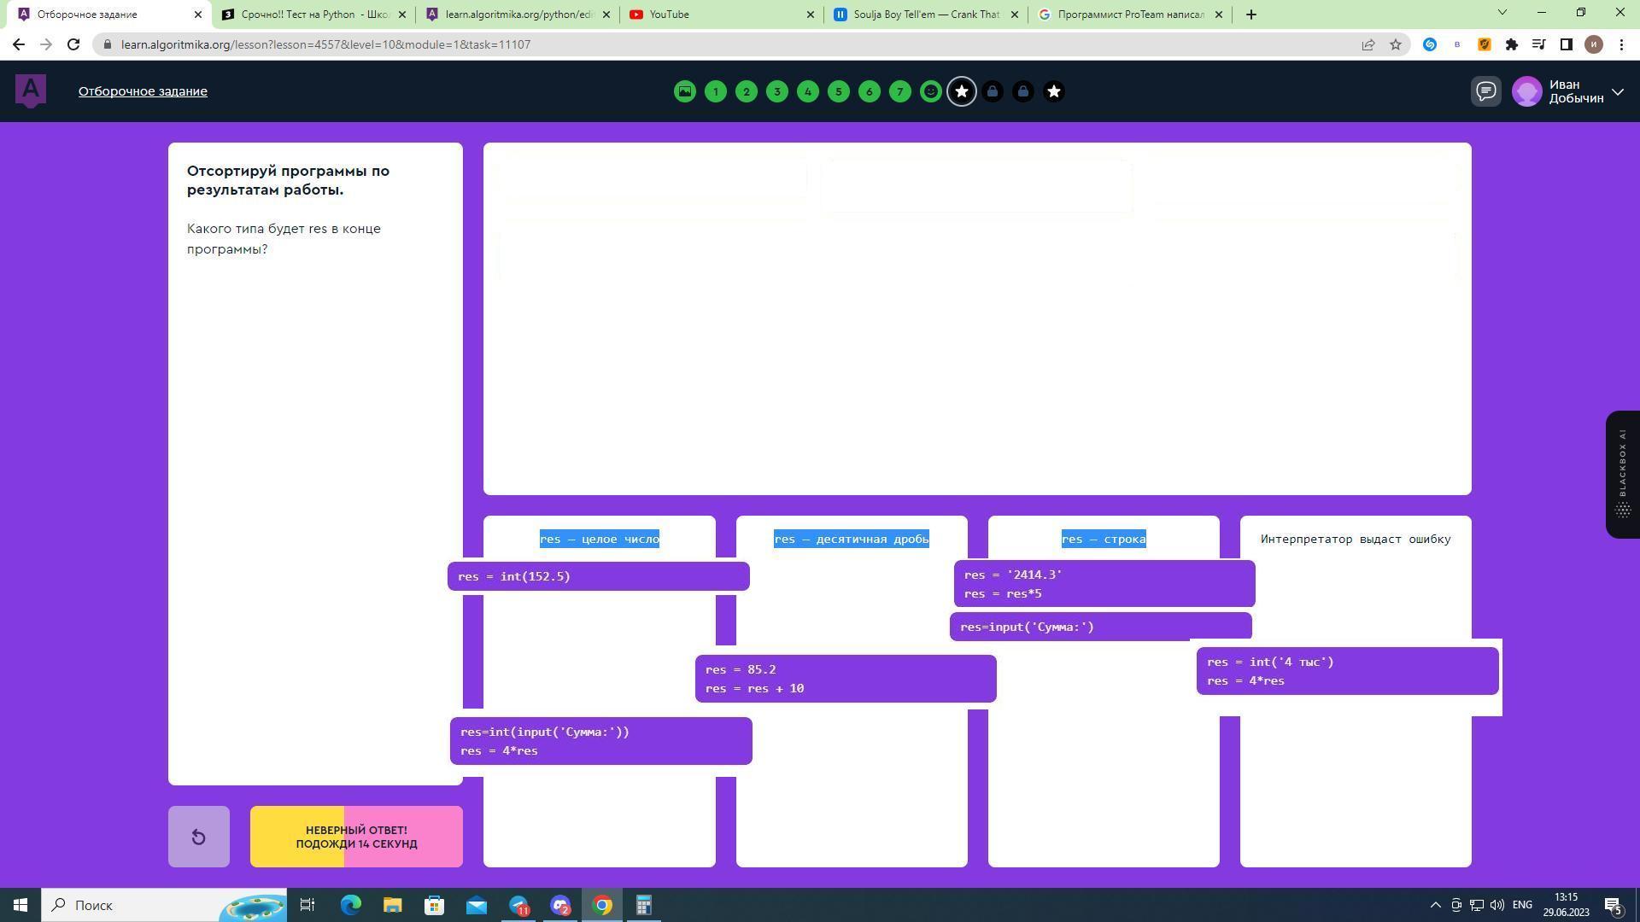Viewport: 1640px width, 922px height.
Task: Expand the Иван Добычин user menu
Action: point(1617,91)
